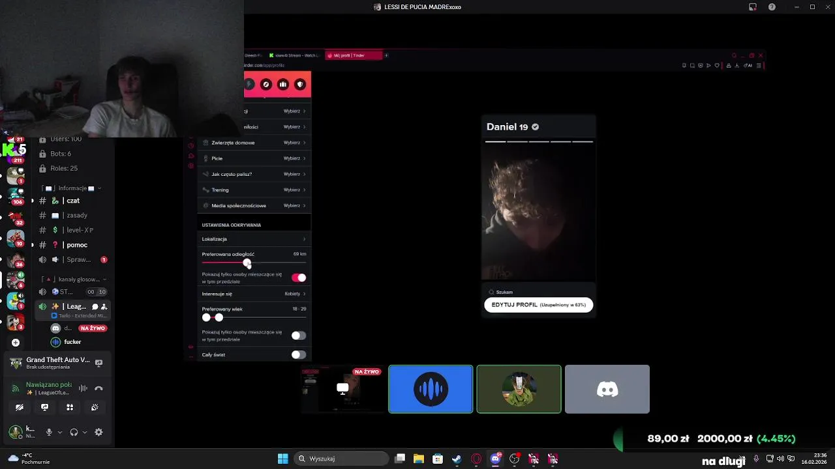The width and height of the screenshot is (835, 469).
Task: Open chat for the League voice channel
Action: tap(95, 306)
